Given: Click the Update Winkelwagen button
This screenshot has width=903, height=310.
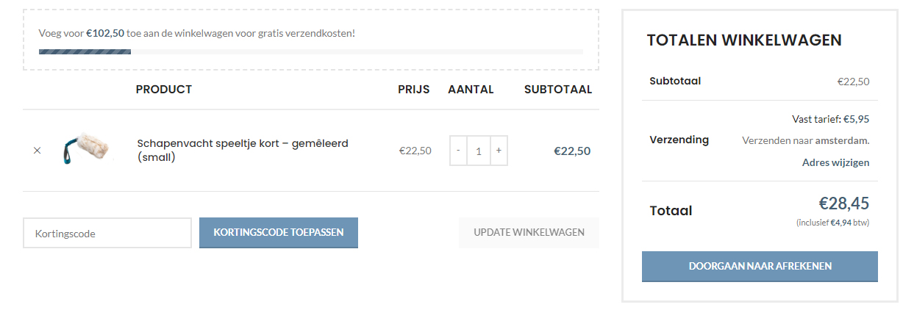Looking at the screenshot, I should click(x=529, y=233).
